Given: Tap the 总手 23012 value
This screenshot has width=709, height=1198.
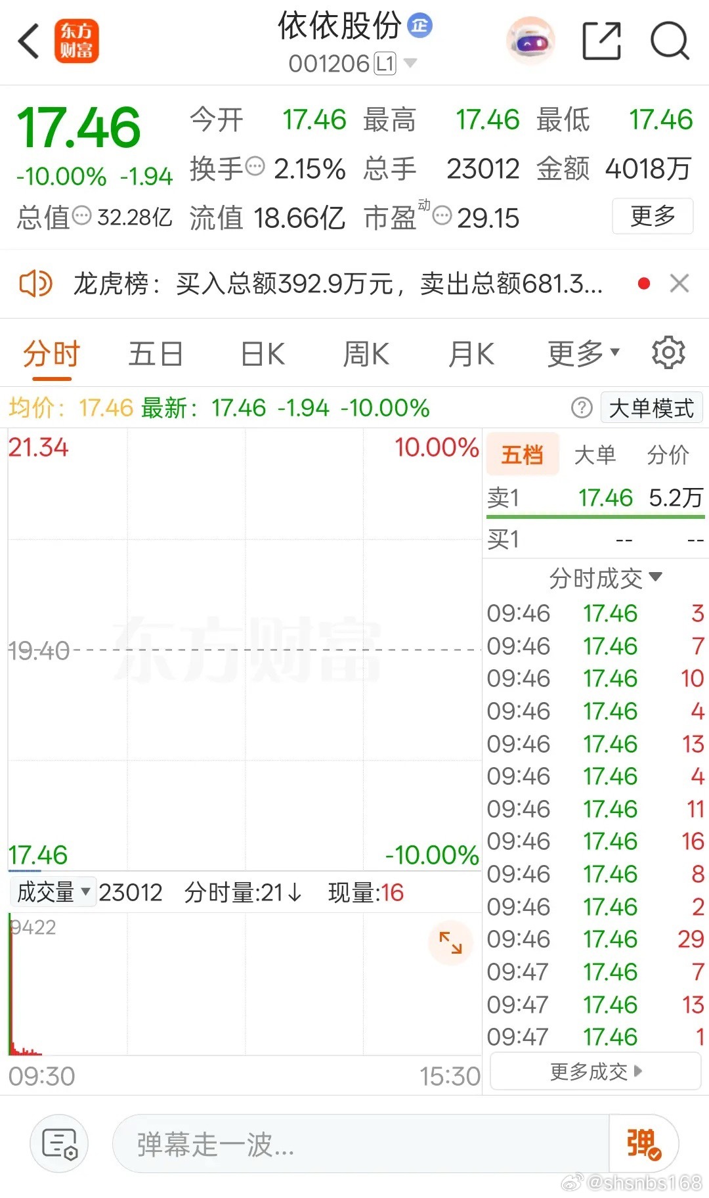Looking at the screenshot, I should (483, 169).
